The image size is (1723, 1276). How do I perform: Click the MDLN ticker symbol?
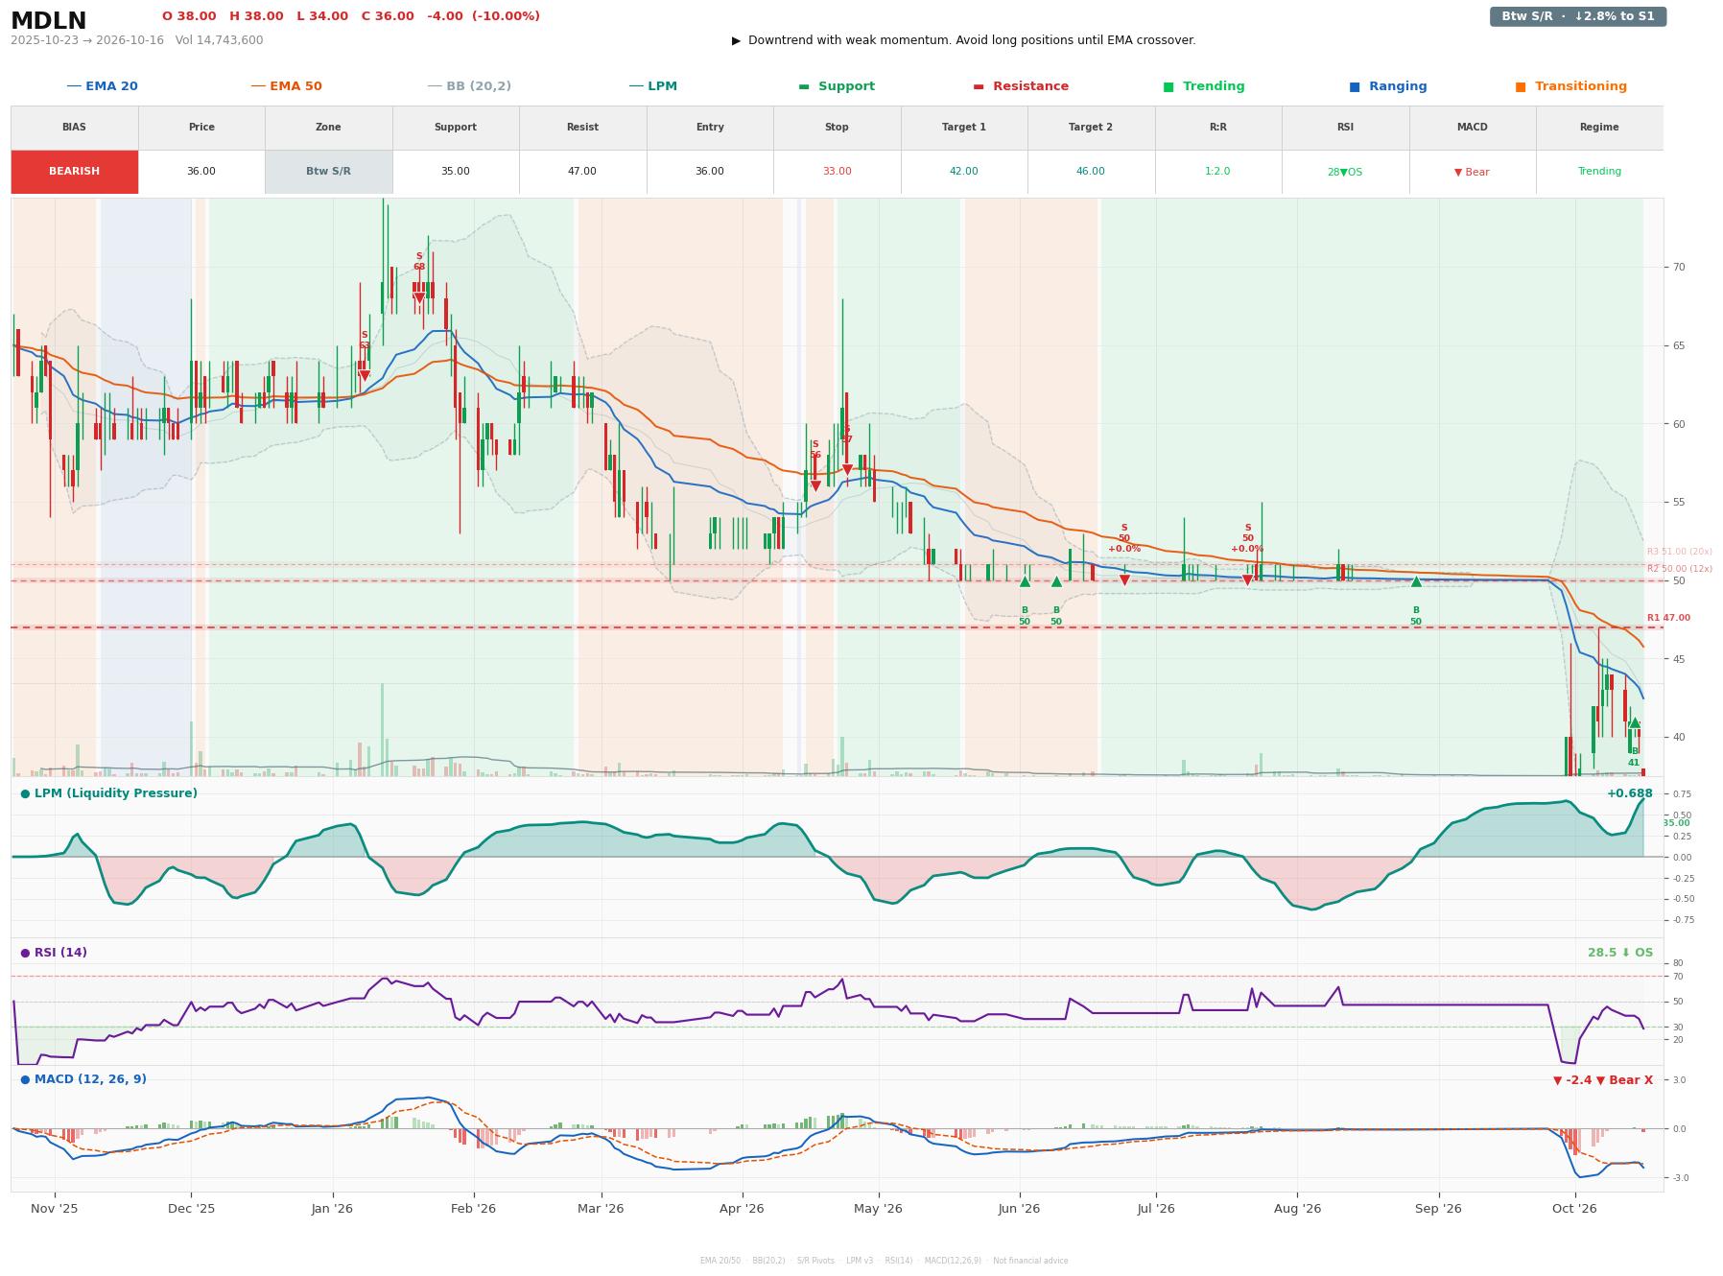pos(48,21)
